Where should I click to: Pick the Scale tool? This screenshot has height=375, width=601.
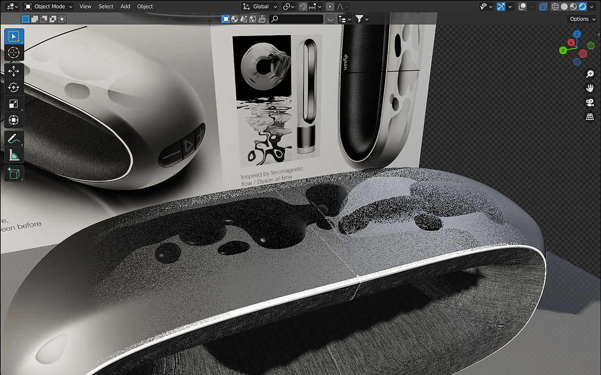[x=14, y=104]
